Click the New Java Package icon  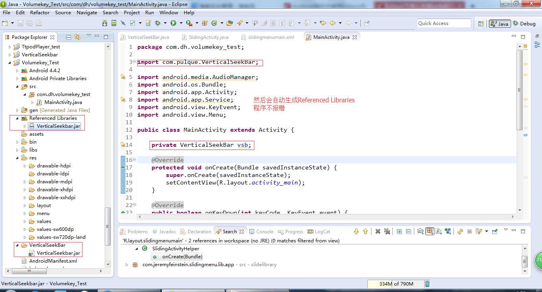pyautogui.click(x=205, y=23)
